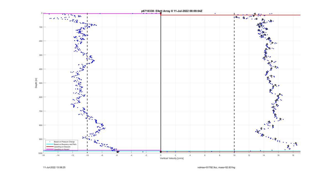Click the x-axis tick label '12'
The width and height of the screenshot is (332, 172).
(249, 155)
